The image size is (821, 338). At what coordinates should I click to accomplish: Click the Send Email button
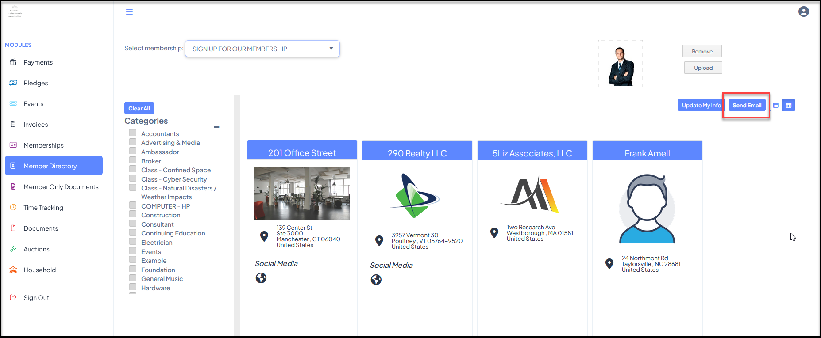[747, 105]
